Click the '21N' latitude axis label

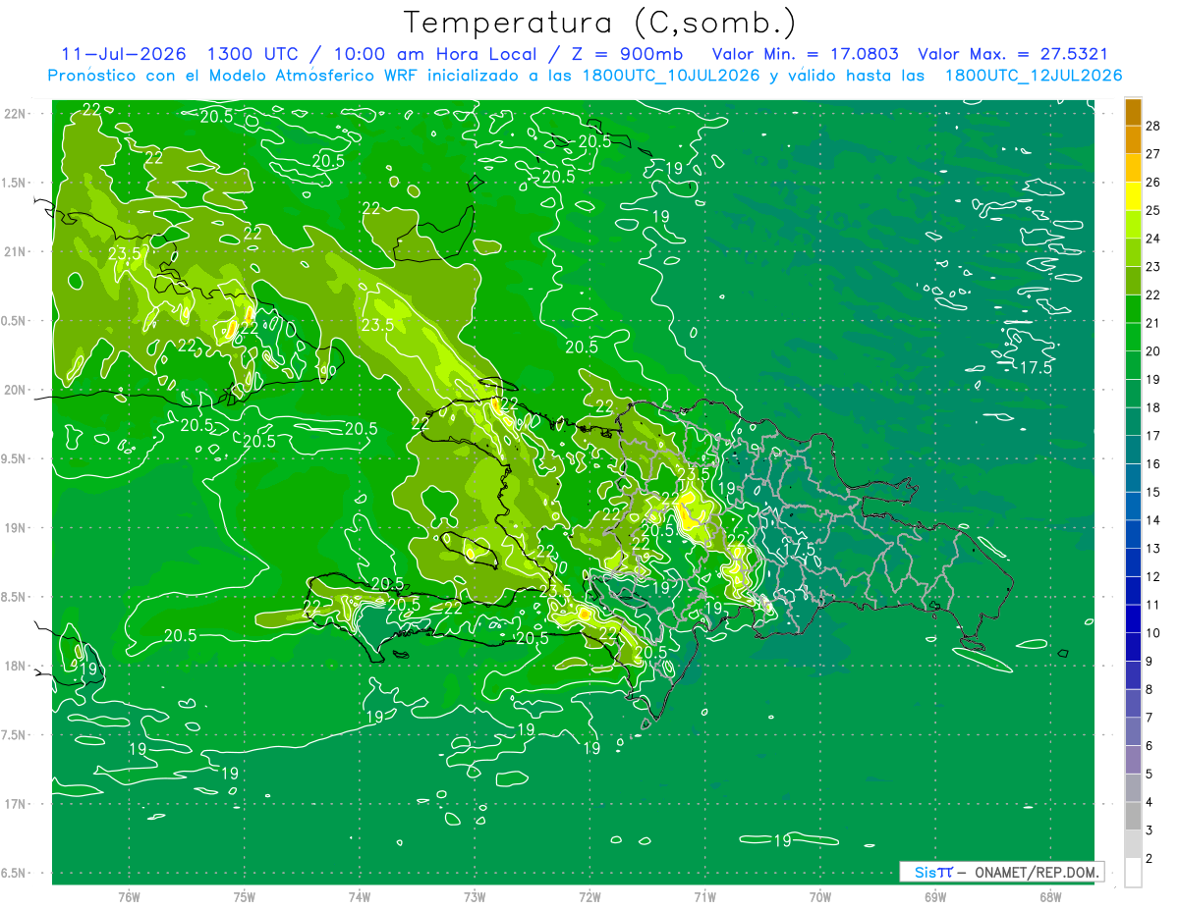point(17,251)
